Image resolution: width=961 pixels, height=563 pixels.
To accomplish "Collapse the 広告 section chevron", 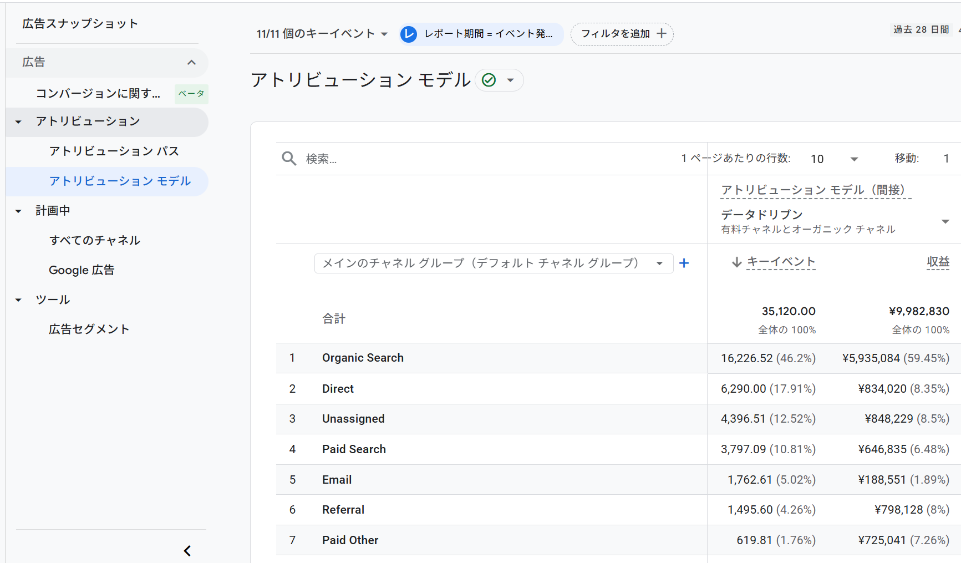I will click(192, 62).
